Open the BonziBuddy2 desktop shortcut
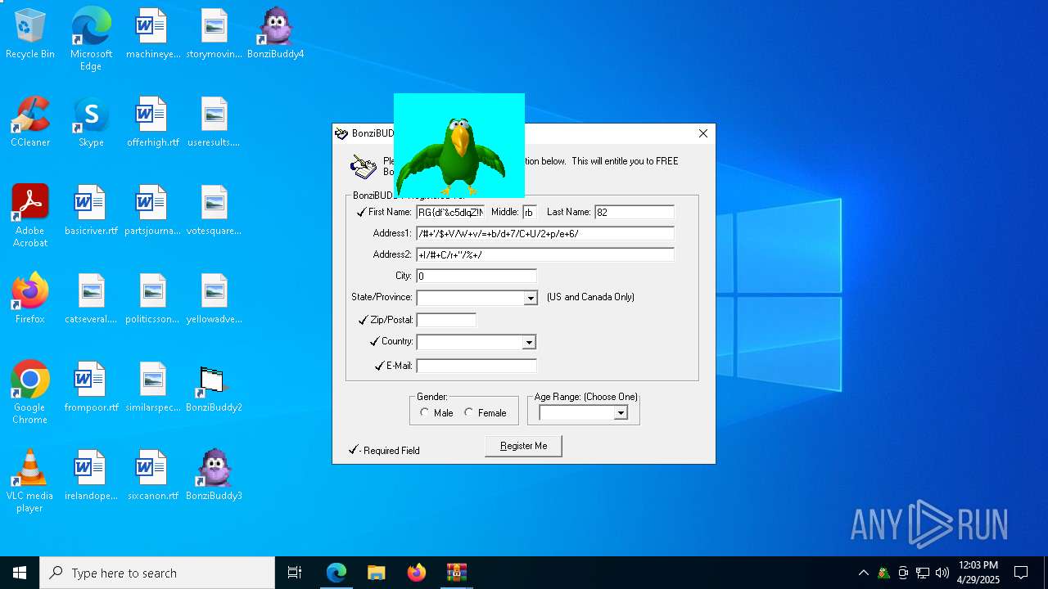This screenshot has width=1048, height=589. (214, 388)
